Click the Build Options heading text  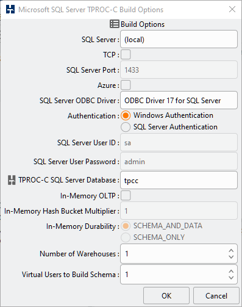pos(143,24)
